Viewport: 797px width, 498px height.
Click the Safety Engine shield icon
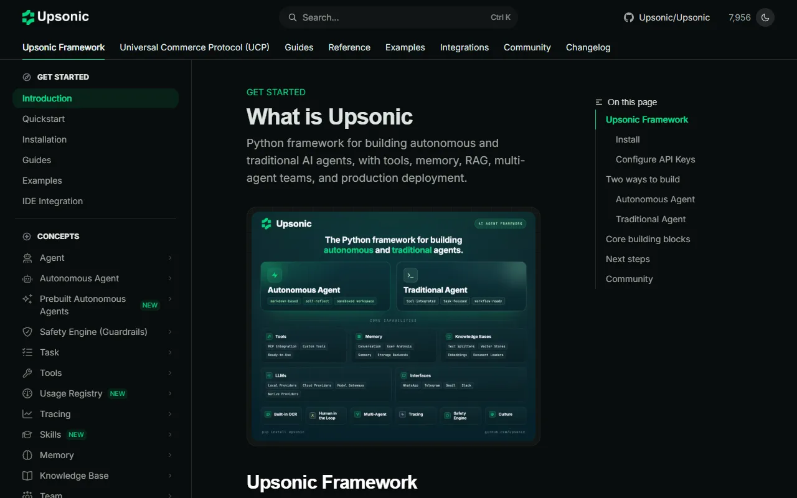click(27, 332)
